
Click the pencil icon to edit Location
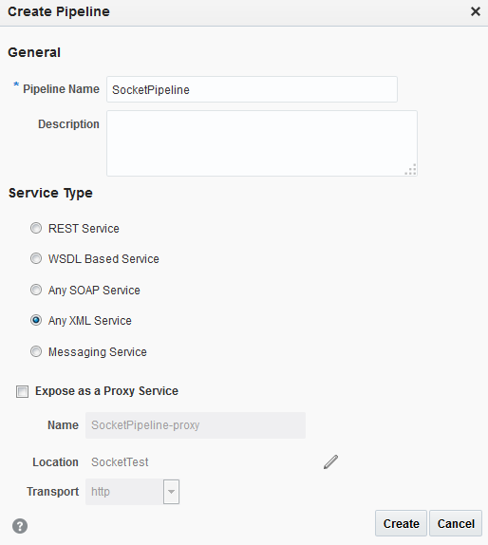330,462
